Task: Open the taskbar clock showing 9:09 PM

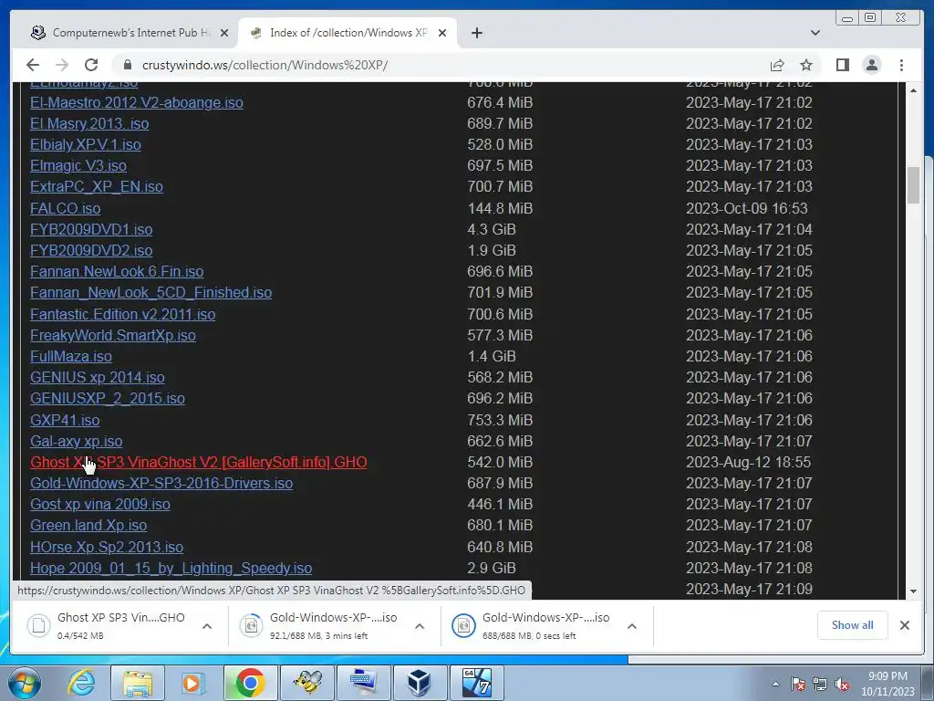Action: pyautogui.click(x=887, y=684)
